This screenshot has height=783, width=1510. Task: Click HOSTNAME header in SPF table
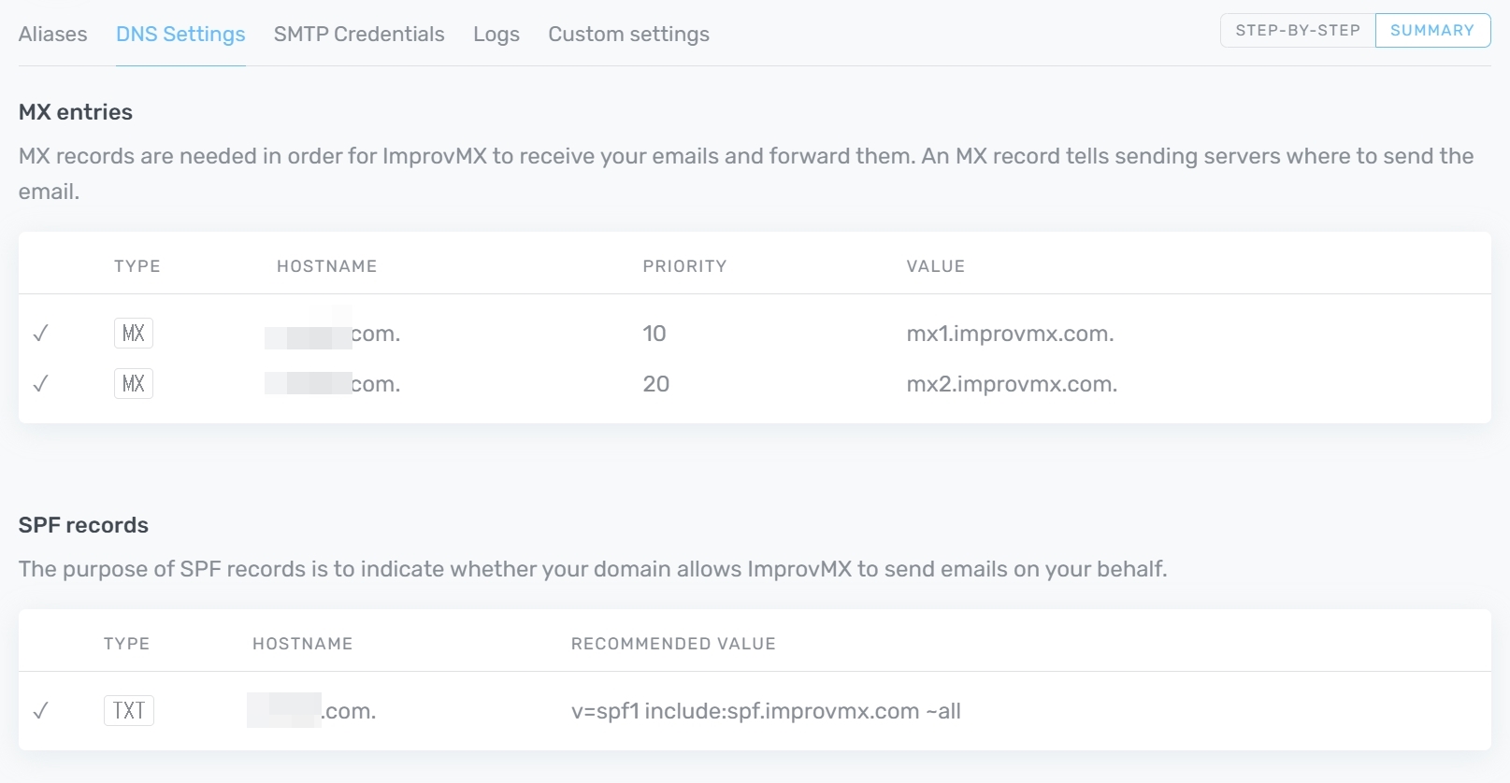pos(302,644)
